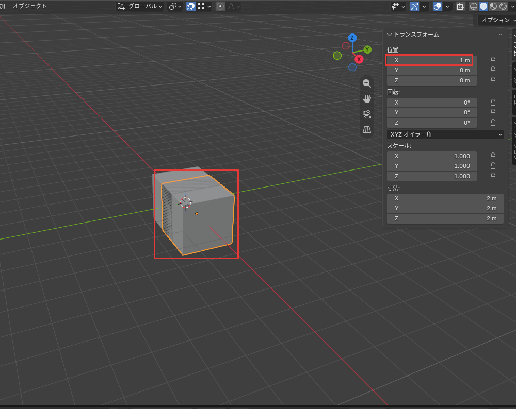Click the position X field showing 1 m
Viewport: 516px width, 409px height.
tap(431, 60)
